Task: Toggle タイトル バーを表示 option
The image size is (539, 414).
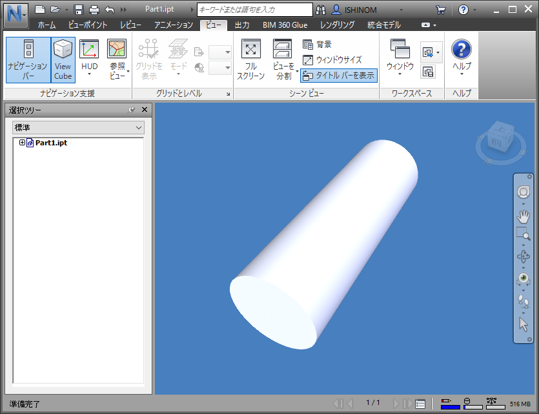Action: 338,76
